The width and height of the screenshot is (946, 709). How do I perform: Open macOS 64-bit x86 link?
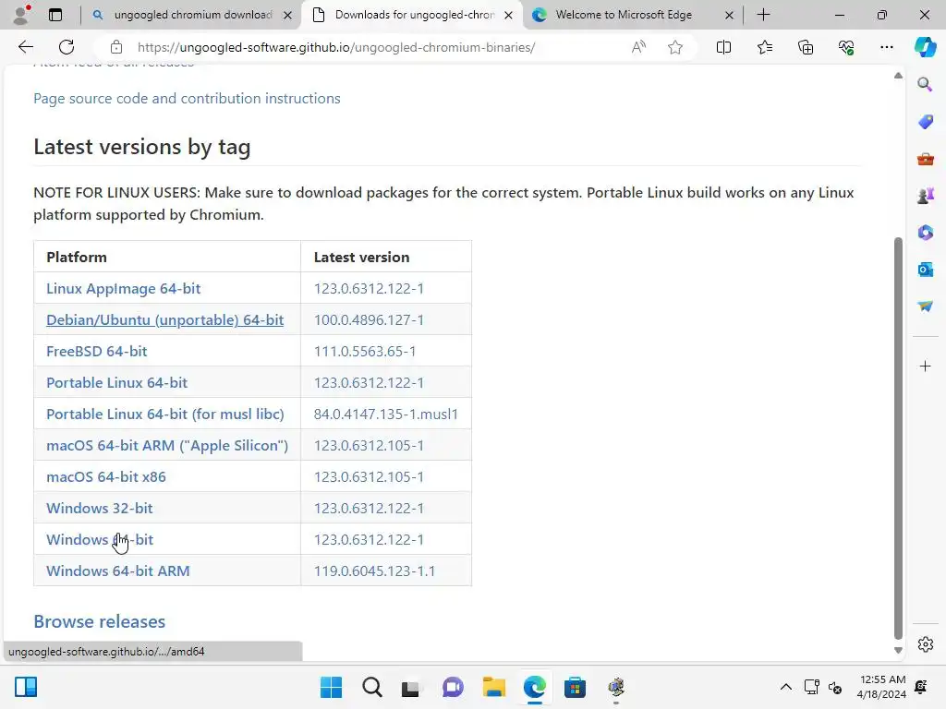(106, 476)
